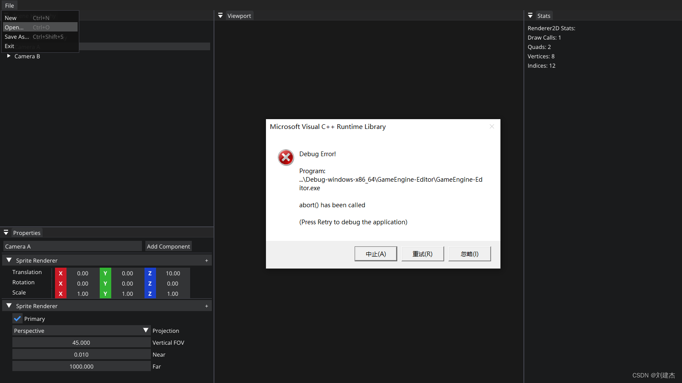682x383 pixels.
Task: Click the Camera A name input field
Action: [x=72, y=246]
